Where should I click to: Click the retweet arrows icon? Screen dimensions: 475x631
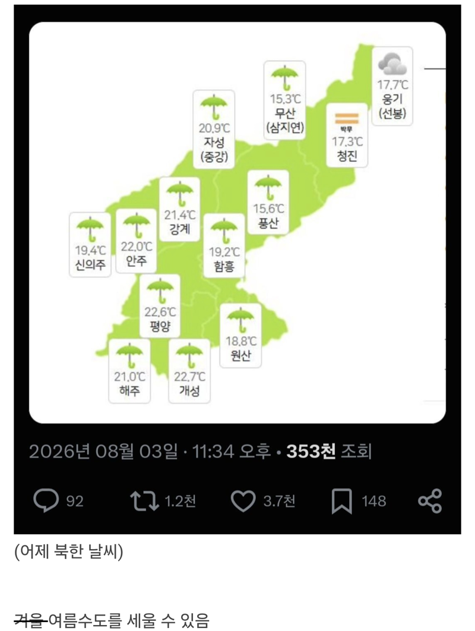144,501
